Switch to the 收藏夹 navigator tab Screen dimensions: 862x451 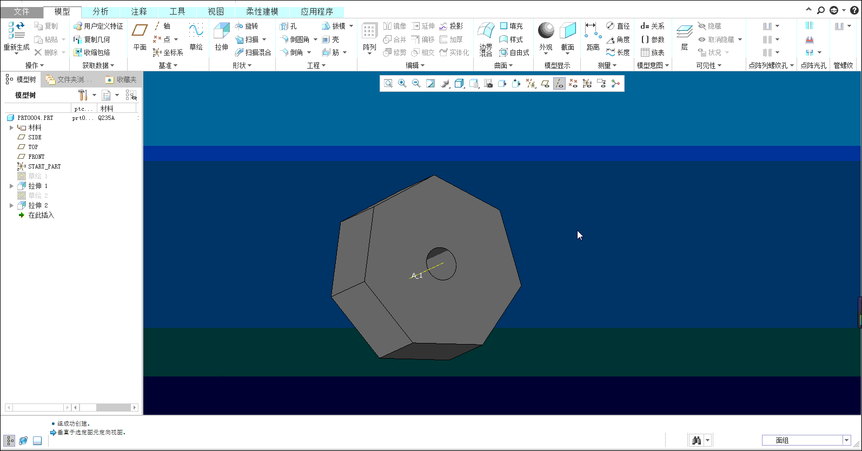[121, 79]
